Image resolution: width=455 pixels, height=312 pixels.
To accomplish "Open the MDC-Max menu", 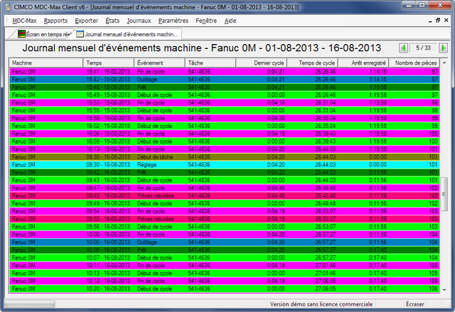I will [x=24, y=21].
